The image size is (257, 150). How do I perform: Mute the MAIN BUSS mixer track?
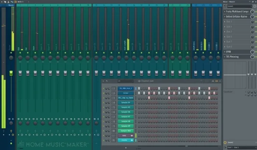click(x=203, y=53)
